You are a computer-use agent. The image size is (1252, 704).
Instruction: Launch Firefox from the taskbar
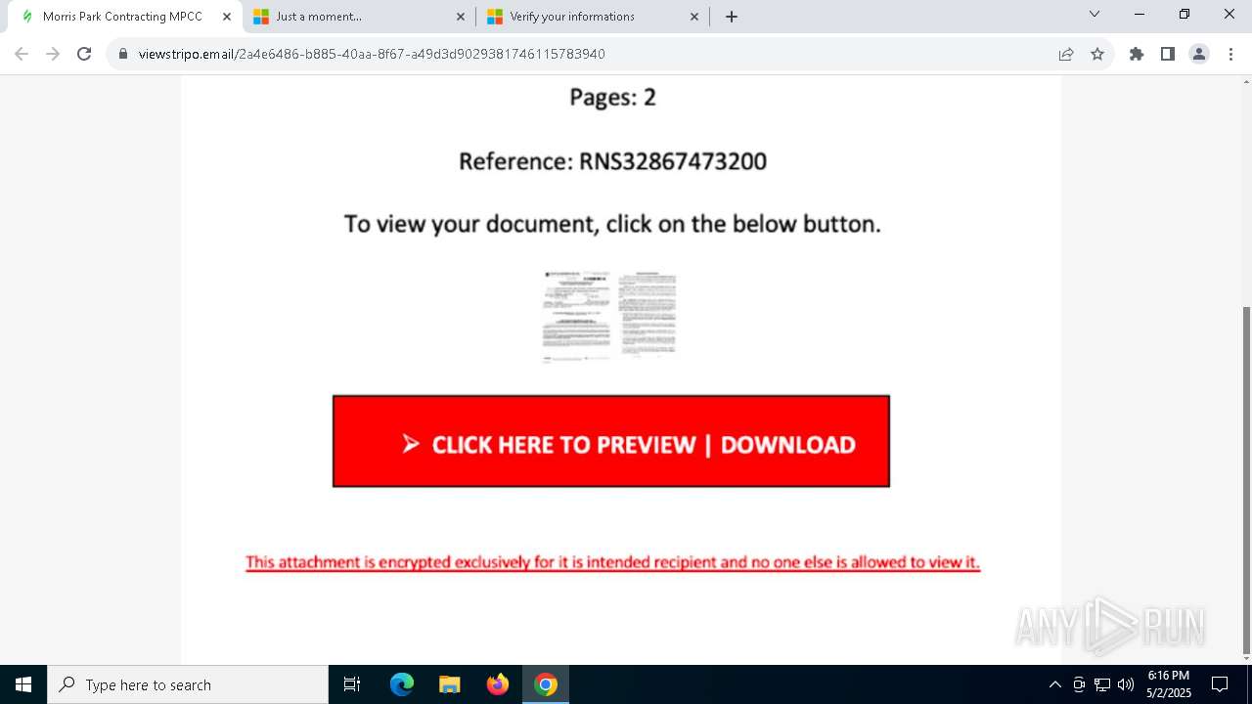click(498, 684)
